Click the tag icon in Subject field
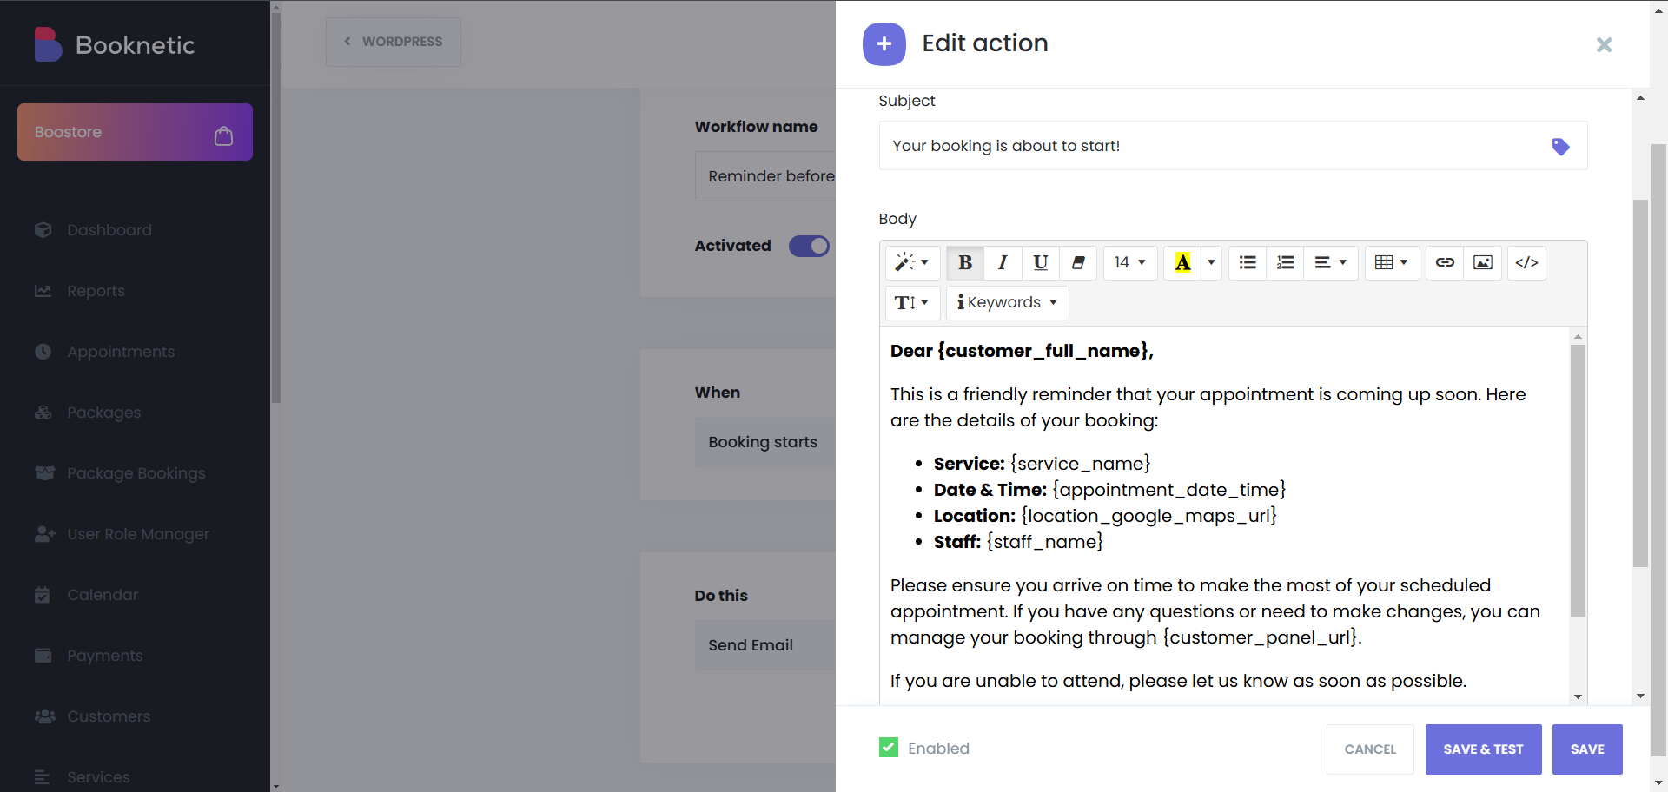The width and height of the screenshot is (1668, 792). coord(1560,147)
